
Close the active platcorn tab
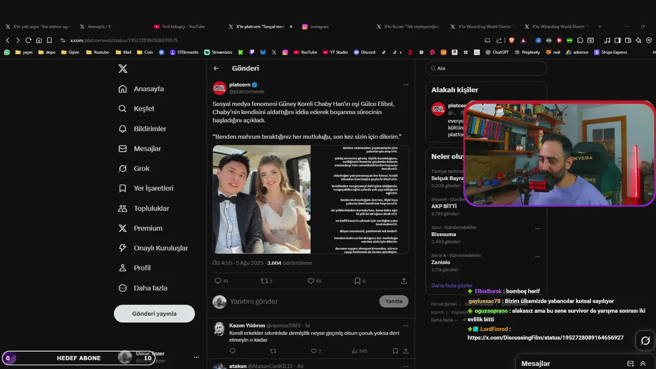[x=291, y=27]
